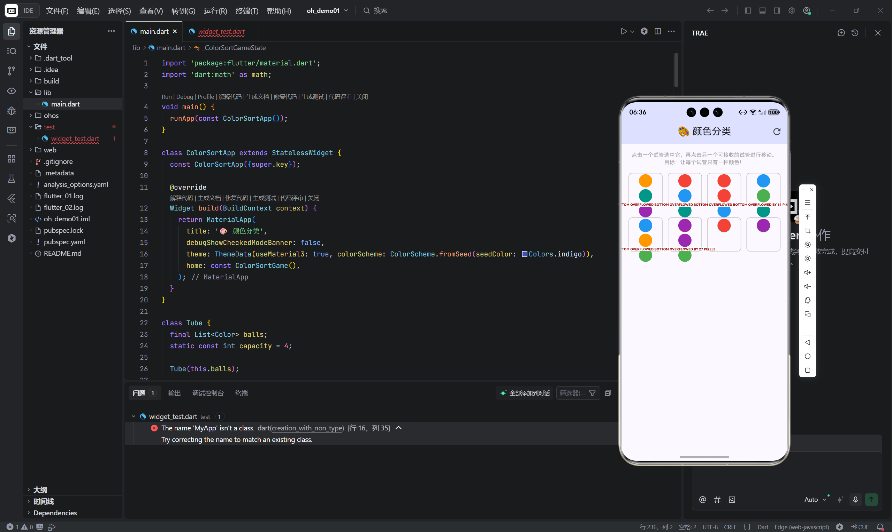892x532 pixels.
Task: Toggle the right sidebar layout icon
Action: (777, 10)
